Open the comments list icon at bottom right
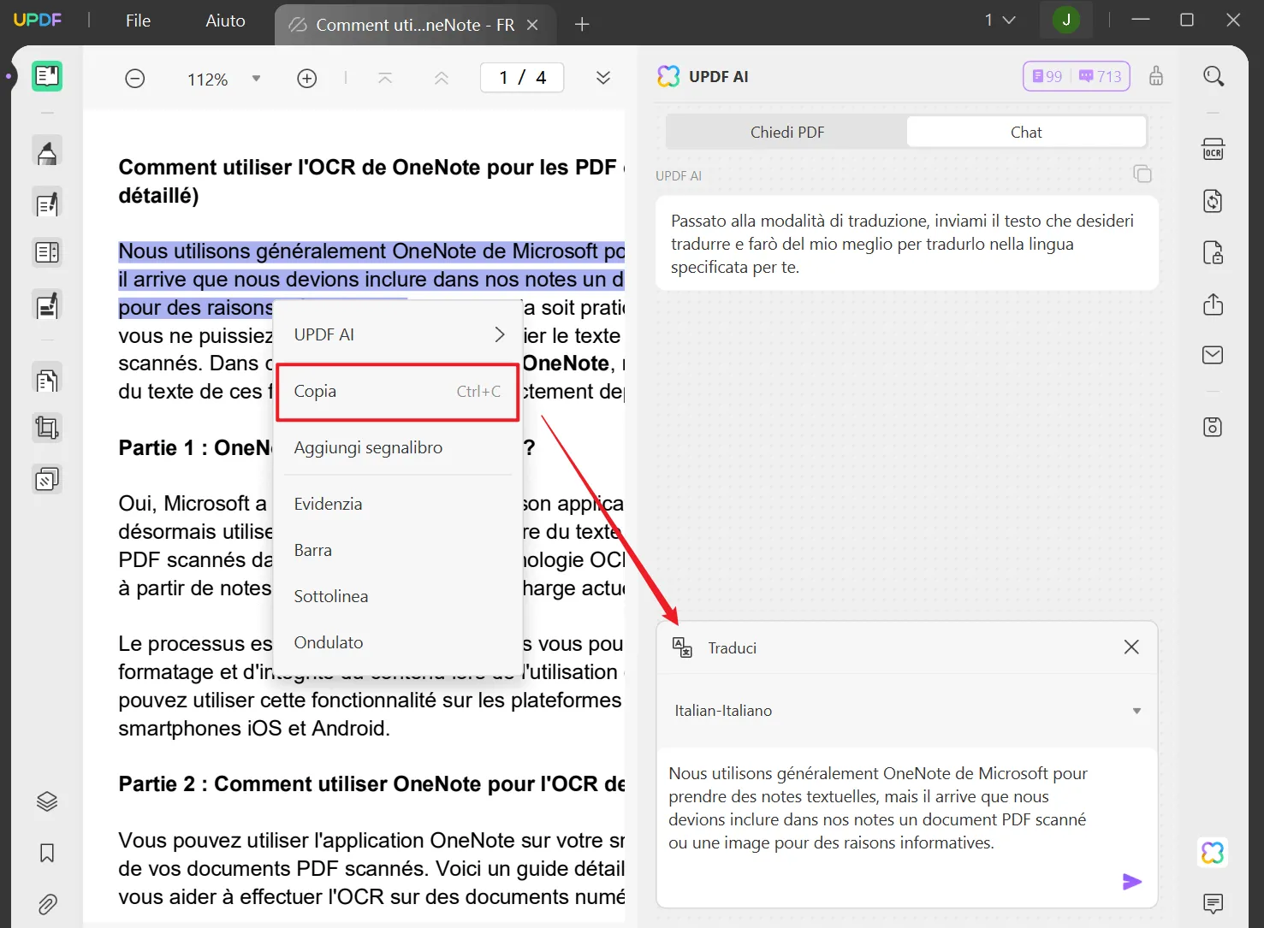The image size is (1264, 928). [x=1213, y=903]
